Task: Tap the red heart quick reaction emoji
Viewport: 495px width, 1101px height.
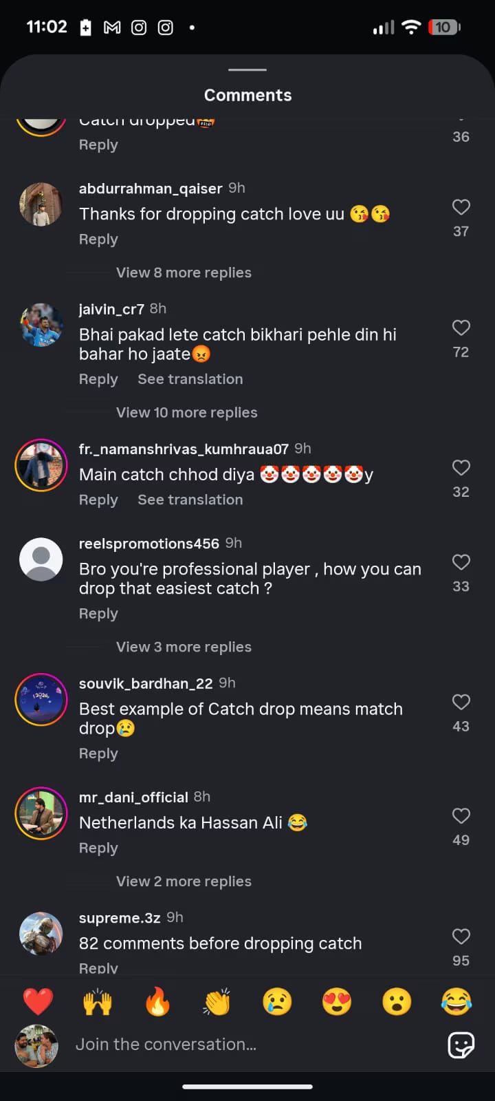Action: [x=38, y=1002]
